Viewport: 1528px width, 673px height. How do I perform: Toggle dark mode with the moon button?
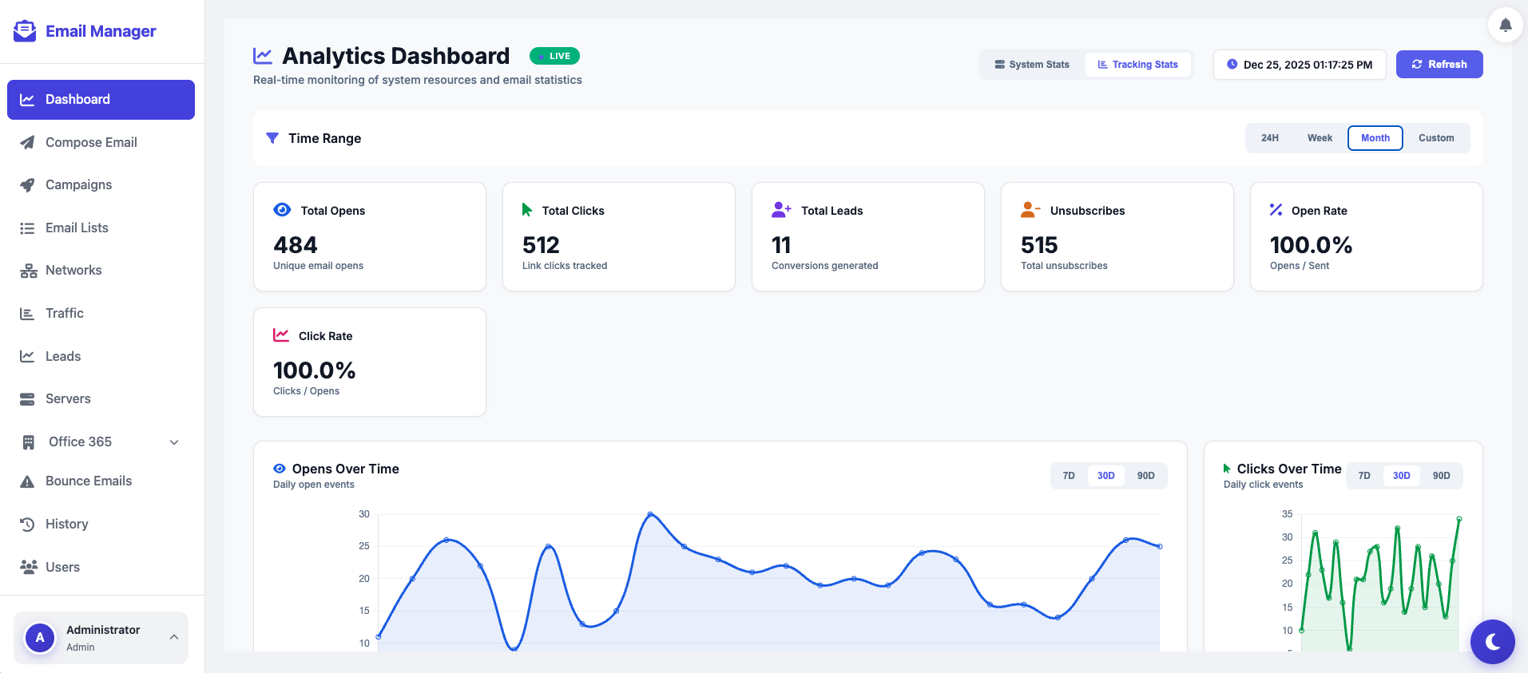[1492, 641]
